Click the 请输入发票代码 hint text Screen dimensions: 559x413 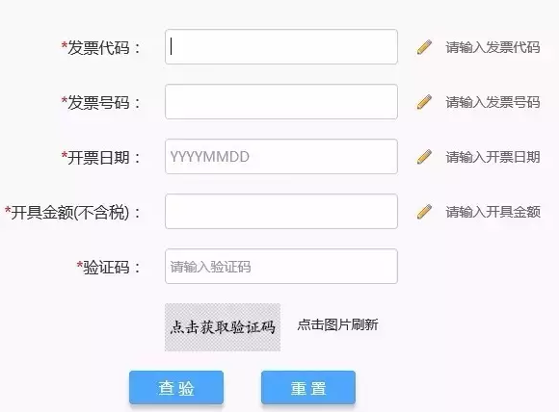pyautogui.click(x=492, y=47)
